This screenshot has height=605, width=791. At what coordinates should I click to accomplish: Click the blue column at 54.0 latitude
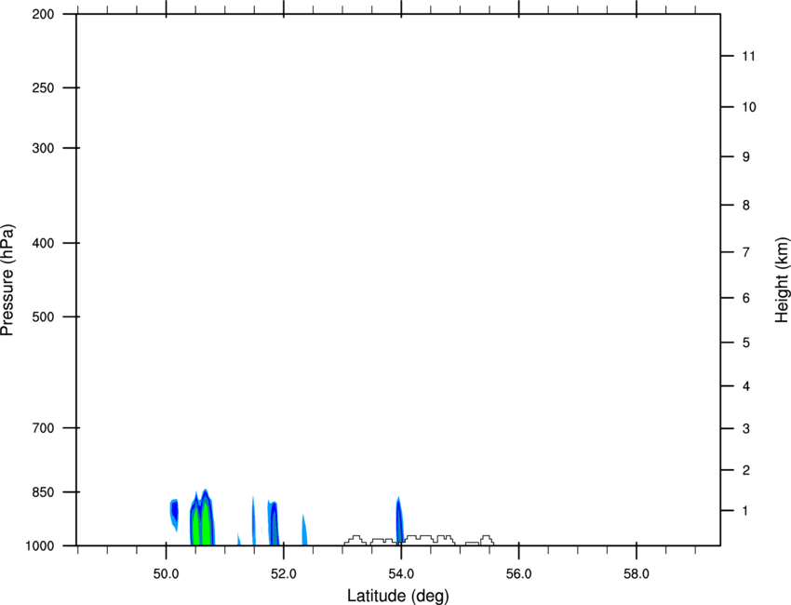[x=399, y=520]
